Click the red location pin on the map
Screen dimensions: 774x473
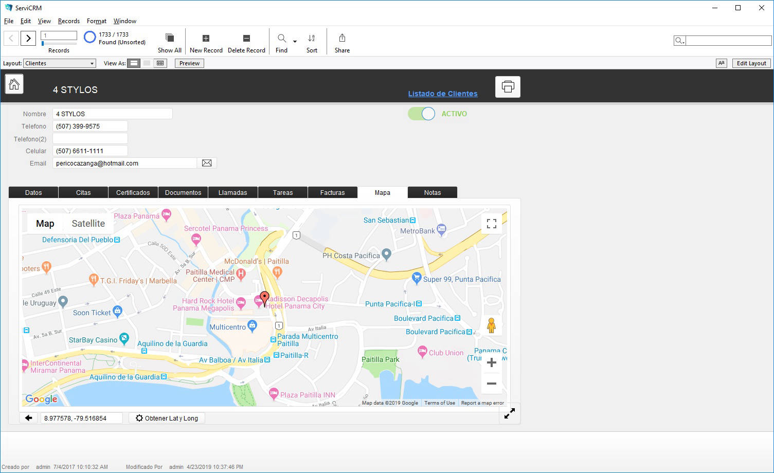click(x=264, y=298)
